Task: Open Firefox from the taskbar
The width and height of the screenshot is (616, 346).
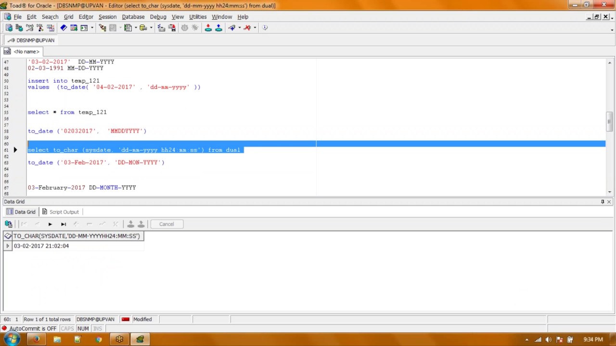Action: [x=36, y=340]
